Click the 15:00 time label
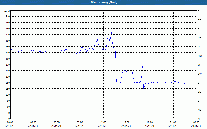 point(127,122)
